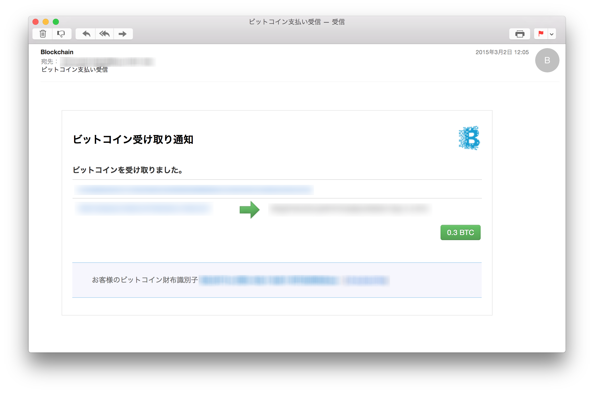Reply to the Blockchain email
The width and height of the screenshot is (594, 393).
coord(86,34)
